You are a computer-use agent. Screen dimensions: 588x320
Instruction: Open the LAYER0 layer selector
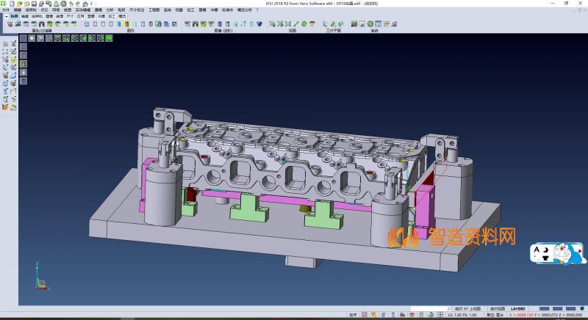[x=518, y=309]
